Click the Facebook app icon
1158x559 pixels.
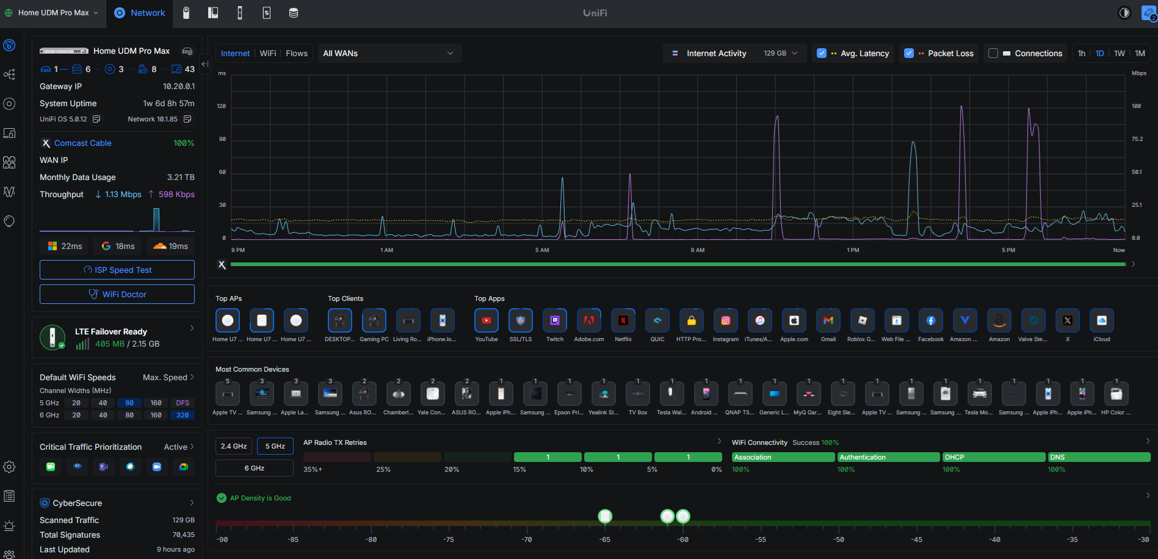931,321
